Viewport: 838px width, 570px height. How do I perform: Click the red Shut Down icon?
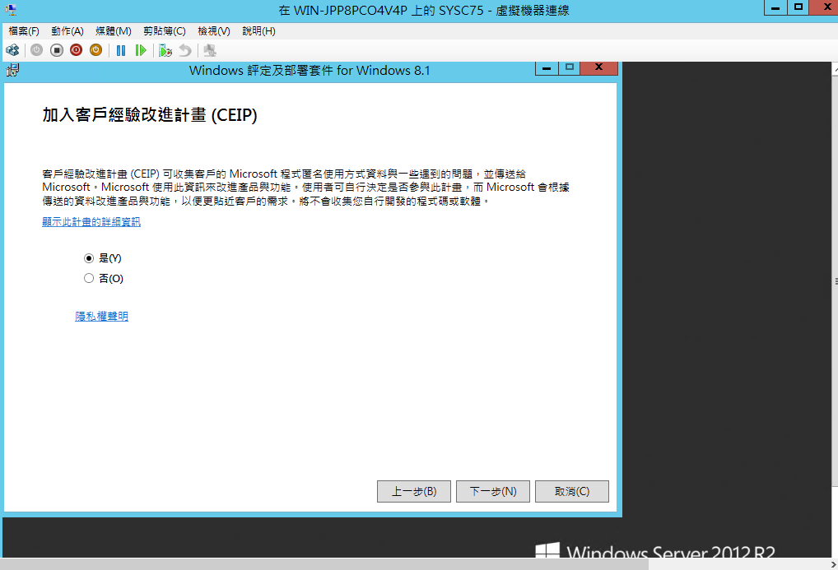[x=76, y=50]
